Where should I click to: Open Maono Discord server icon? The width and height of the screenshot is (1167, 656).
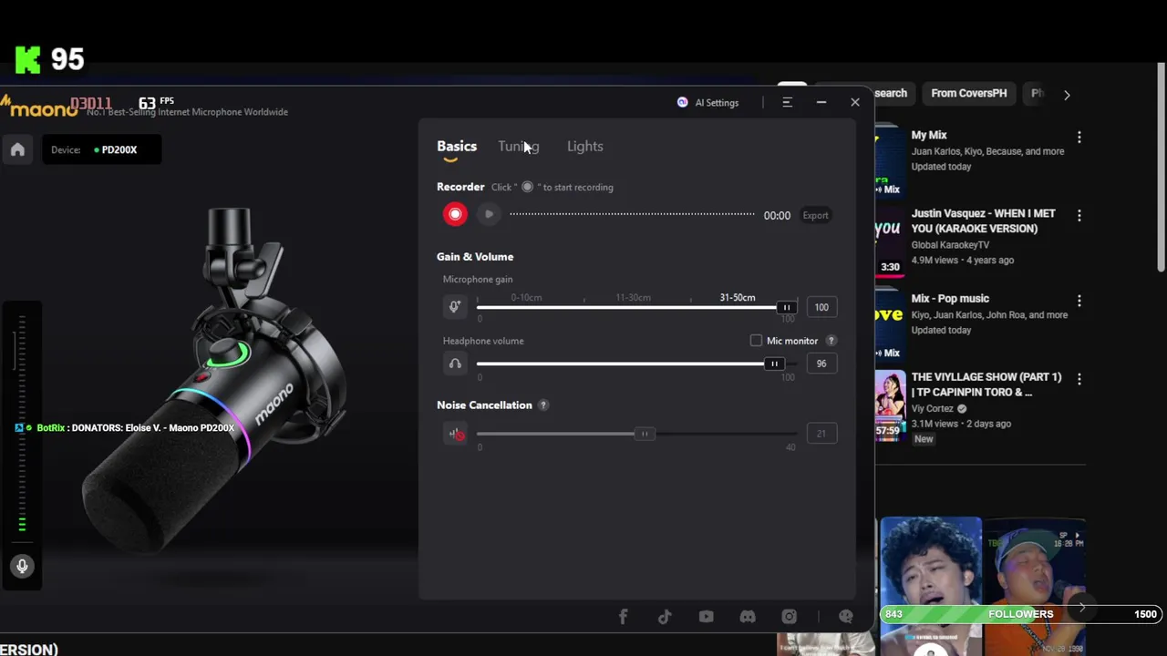(x=748, y=617)
